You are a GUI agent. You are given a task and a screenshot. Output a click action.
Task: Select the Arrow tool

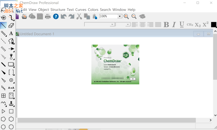pos(11,49)
